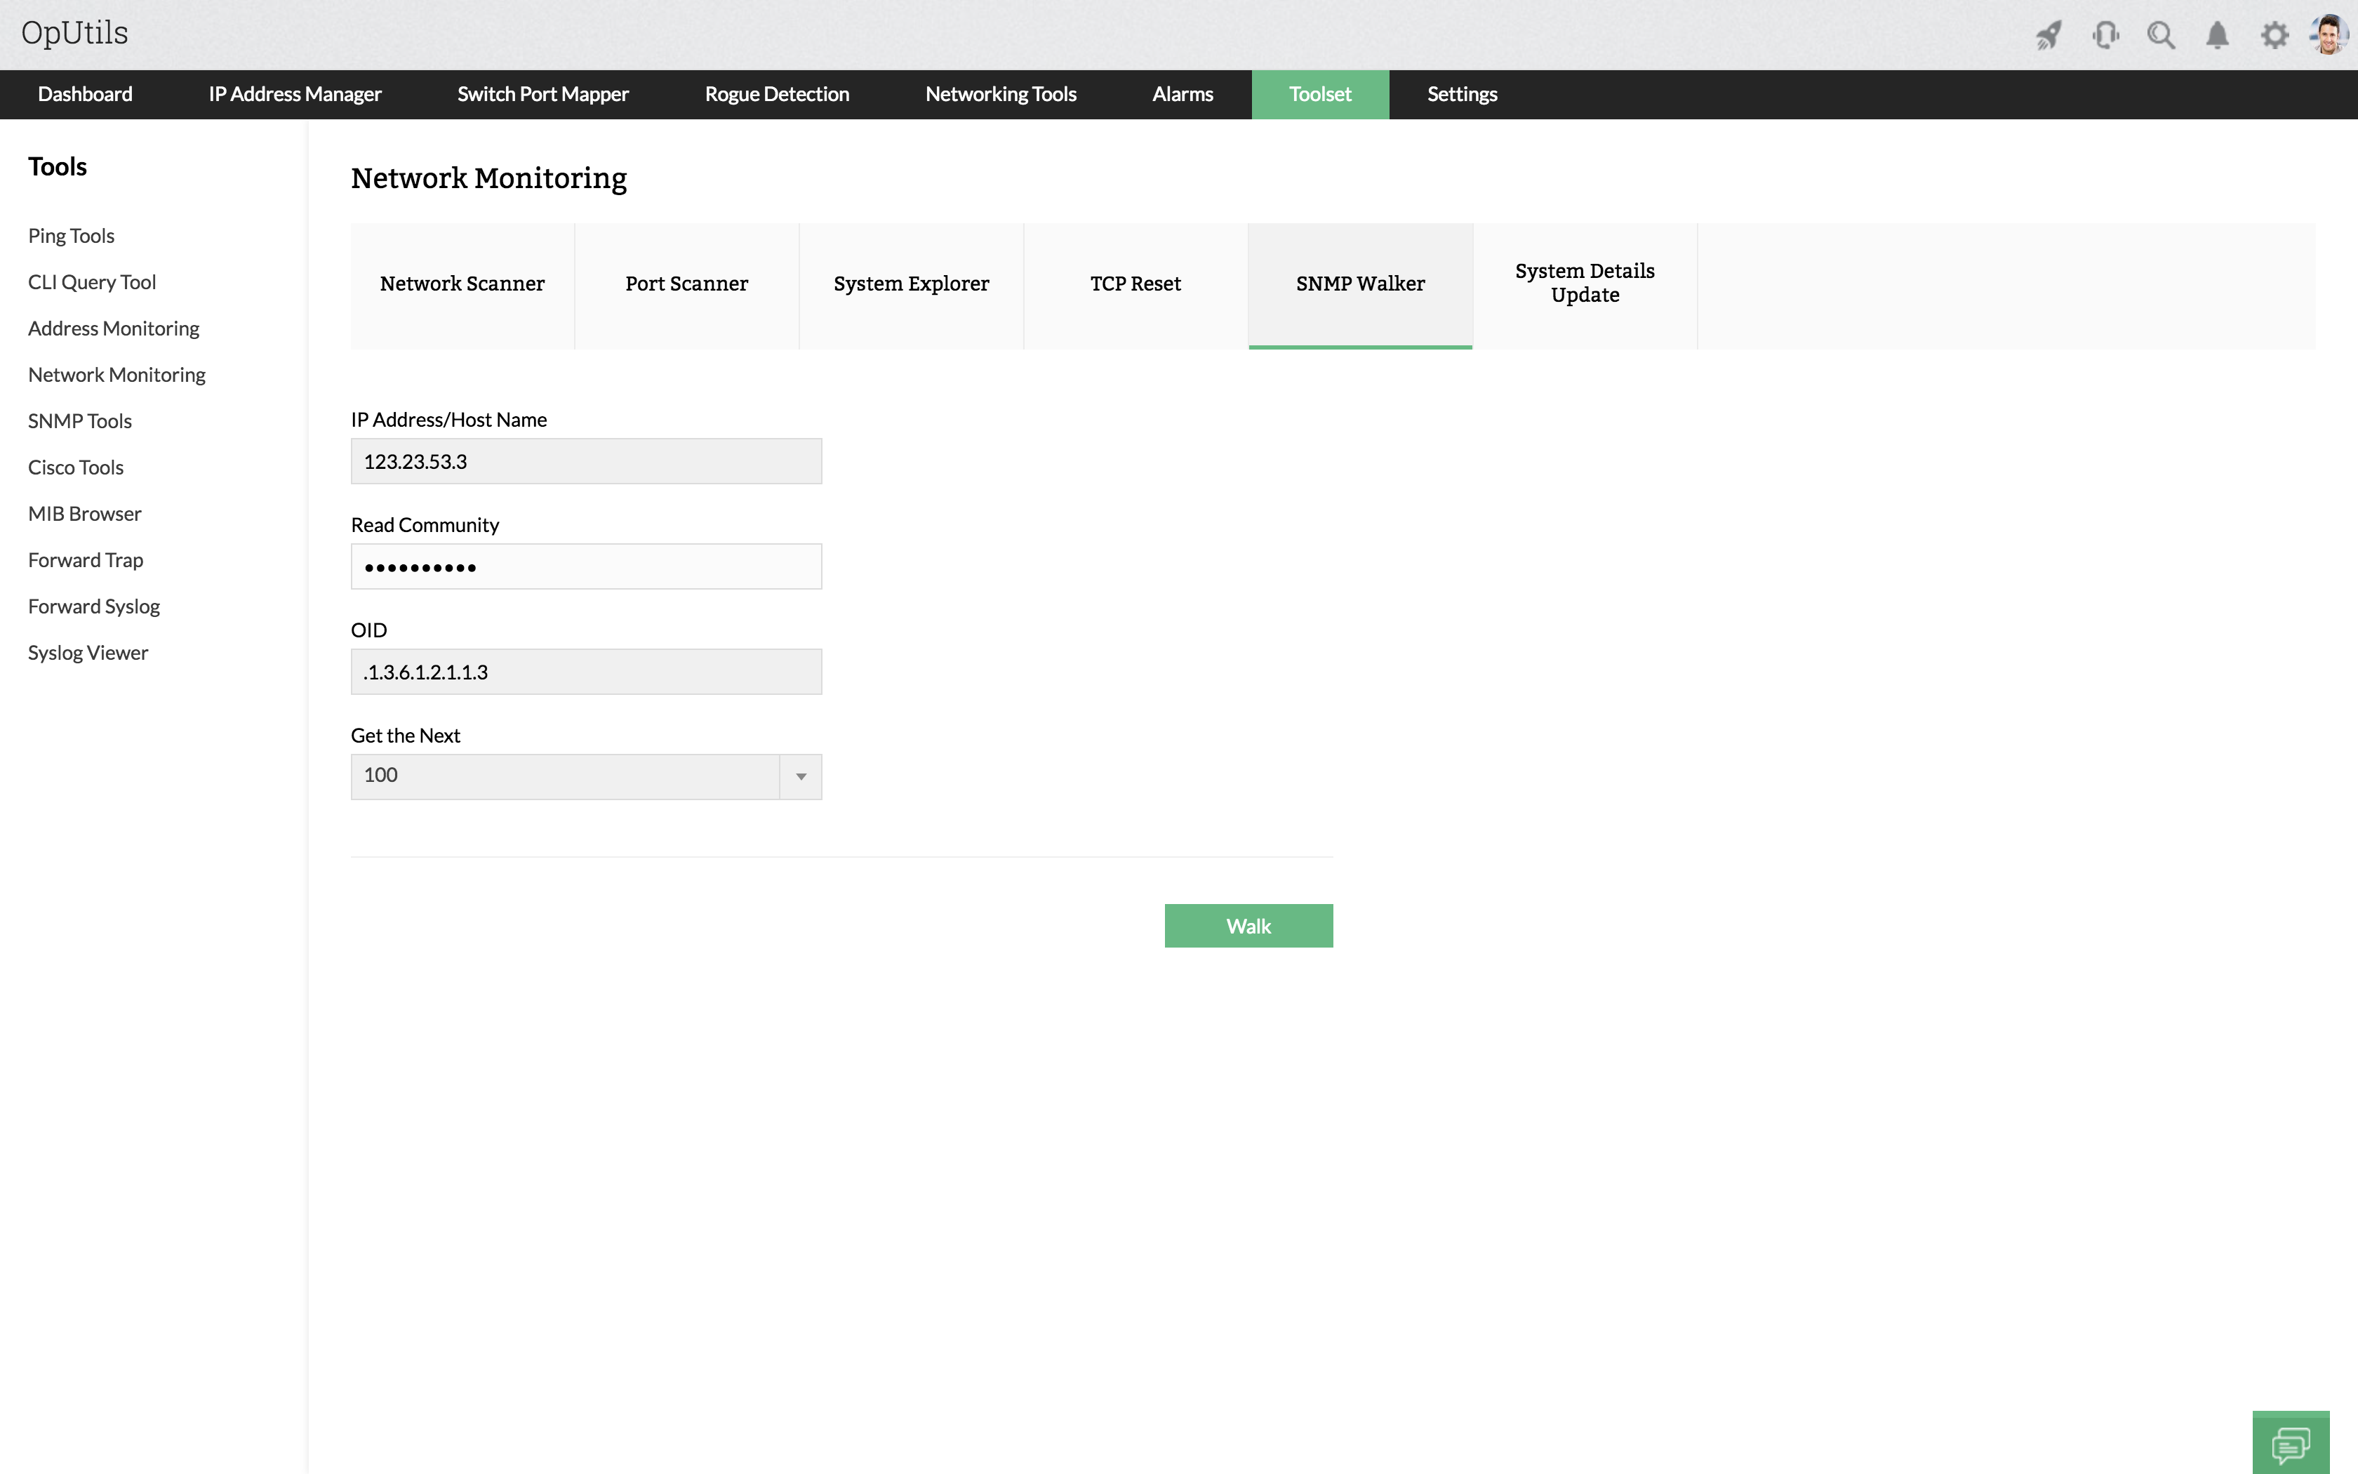Open the TCP Reset tab
The width and height of the screenshot is (2358, 1474).
(x=1135, y=284)
